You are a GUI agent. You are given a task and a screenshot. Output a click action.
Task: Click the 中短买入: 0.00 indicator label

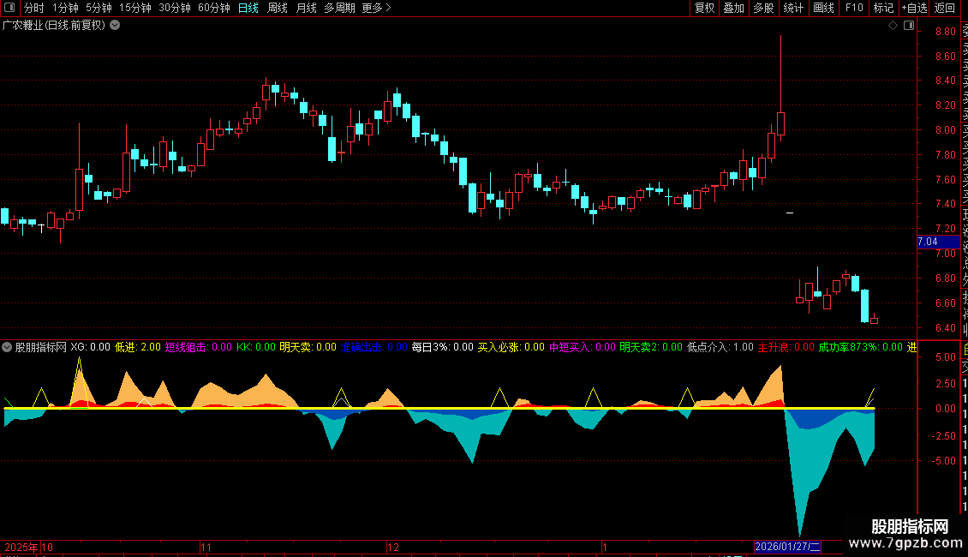(583, 347)
